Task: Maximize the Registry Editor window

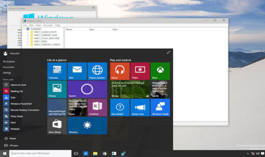Action: point(215,20)
